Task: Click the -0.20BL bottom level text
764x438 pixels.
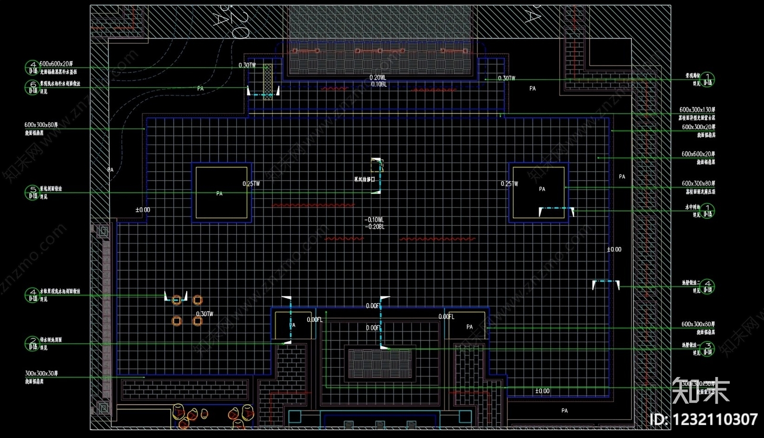Action: 374,226
